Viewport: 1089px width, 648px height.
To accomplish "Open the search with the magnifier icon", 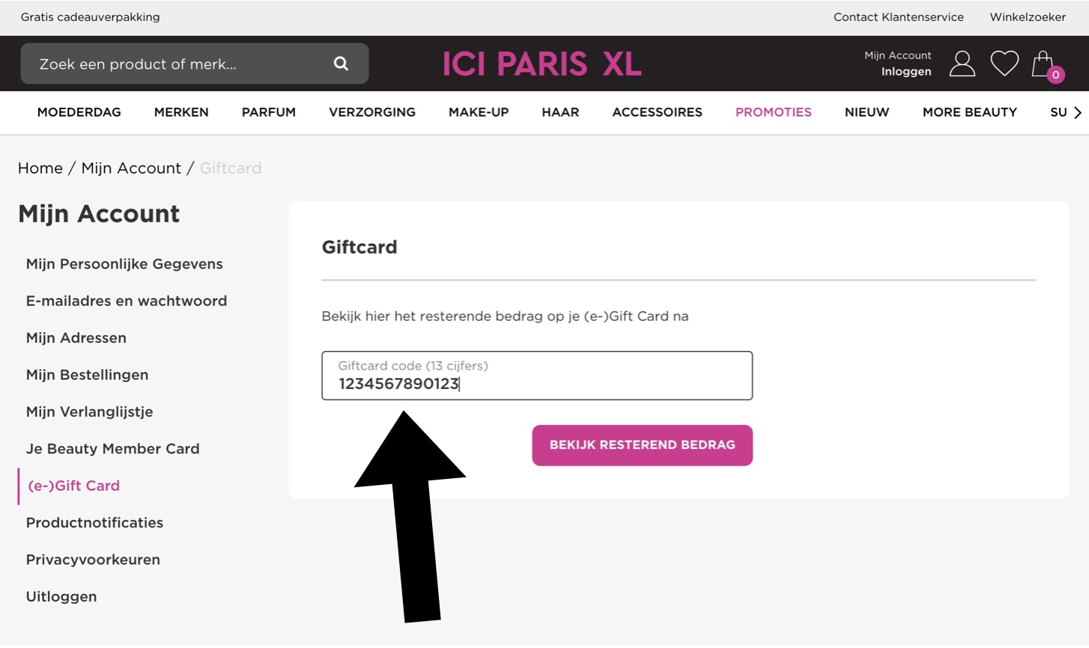I will pyautogui.click(x=341, y=64).
